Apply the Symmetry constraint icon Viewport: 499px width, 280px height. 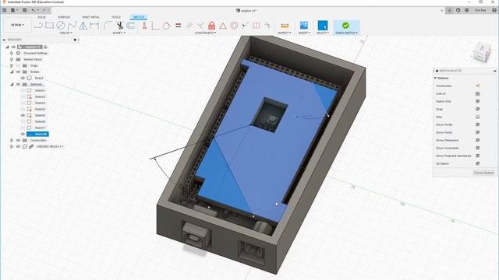pos(257,26)
